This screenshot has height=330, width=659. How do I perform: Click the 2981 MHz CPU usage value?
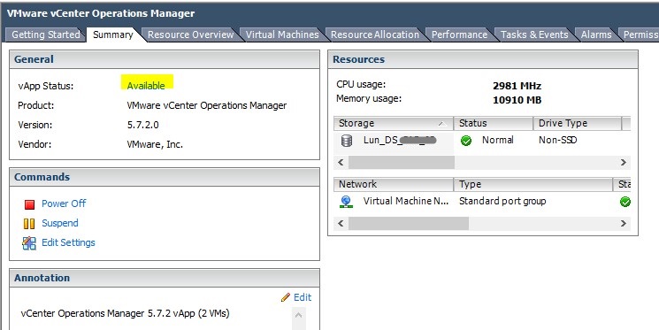point(517,86)
